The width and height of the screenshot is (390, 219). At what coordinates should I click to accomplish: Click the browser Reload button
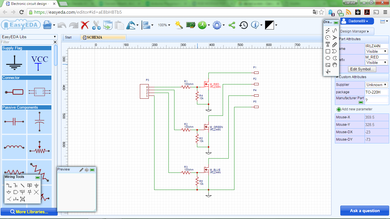[21, 12]
